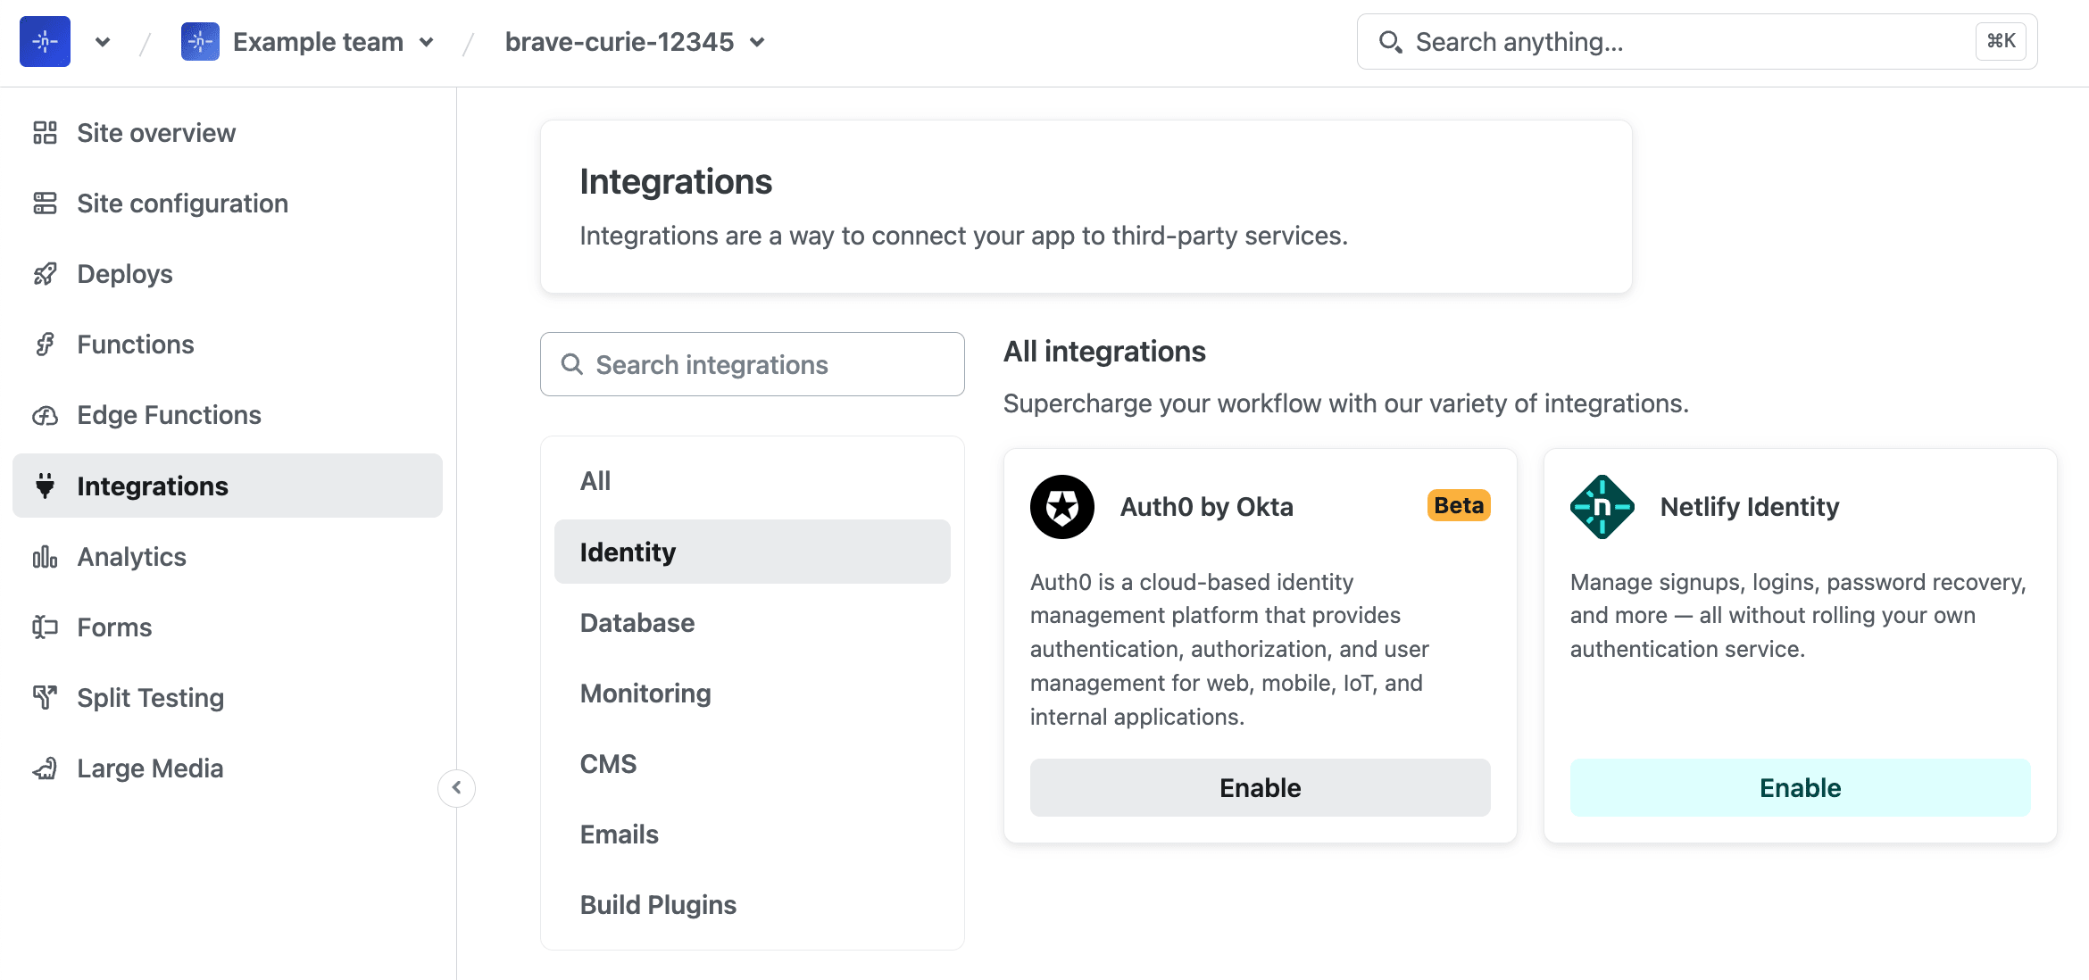
Task: Select the Database category filter
Action: (x=636, y=622)
